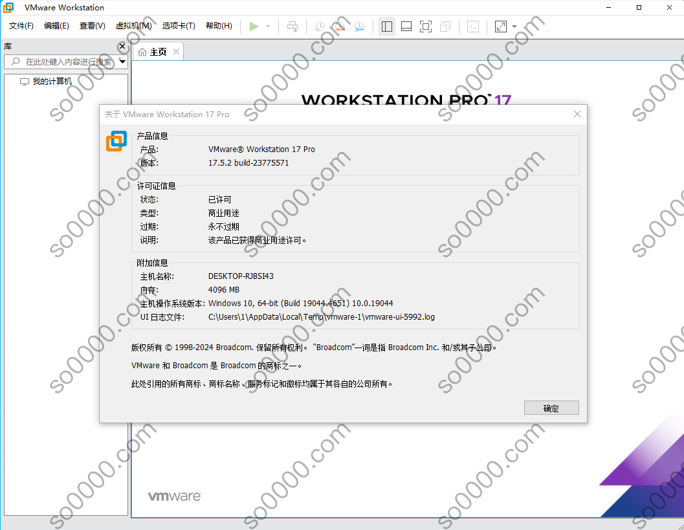Click the vmware logo on home page
The image size is (684, 530).
click(175, 496)
